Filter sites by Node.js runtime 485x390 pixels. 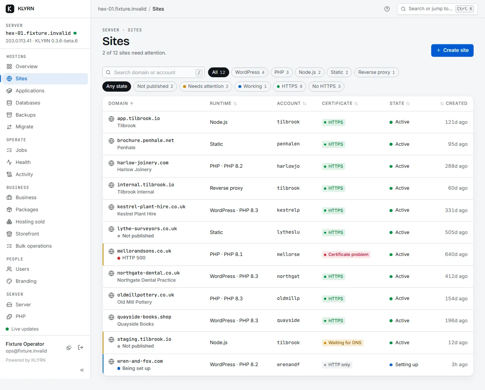310,72
